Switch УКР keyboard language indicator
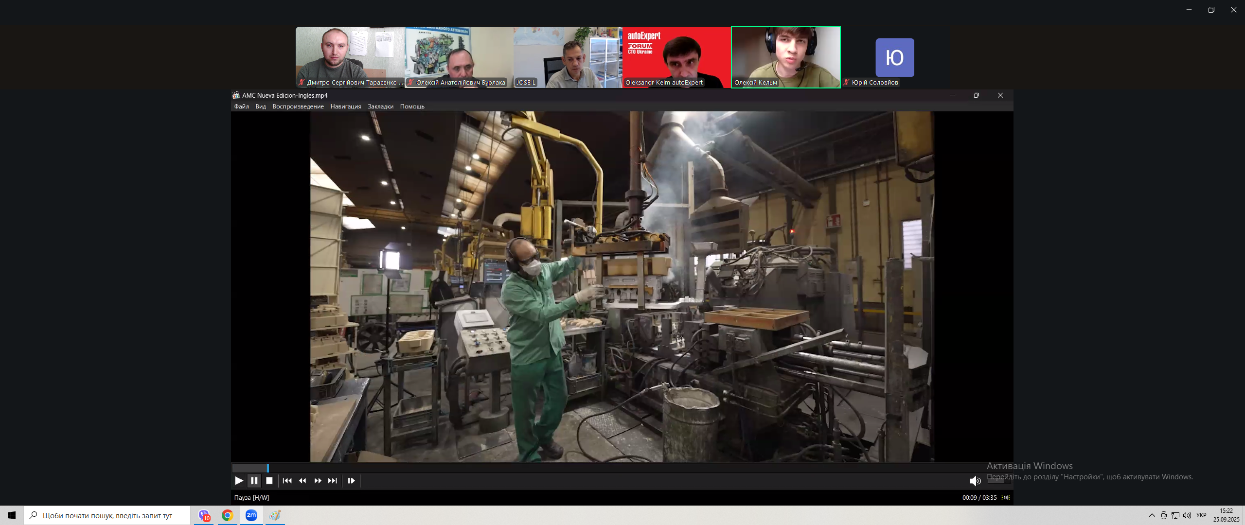The image size is (1245, 525). click(x=1201, y=515)
